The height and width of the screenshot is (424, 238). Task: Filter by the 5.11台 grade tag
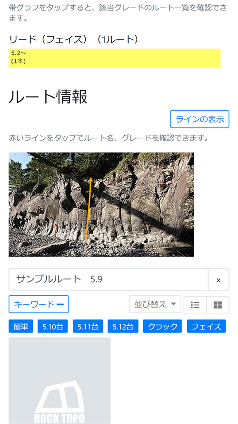click(88, 326)
